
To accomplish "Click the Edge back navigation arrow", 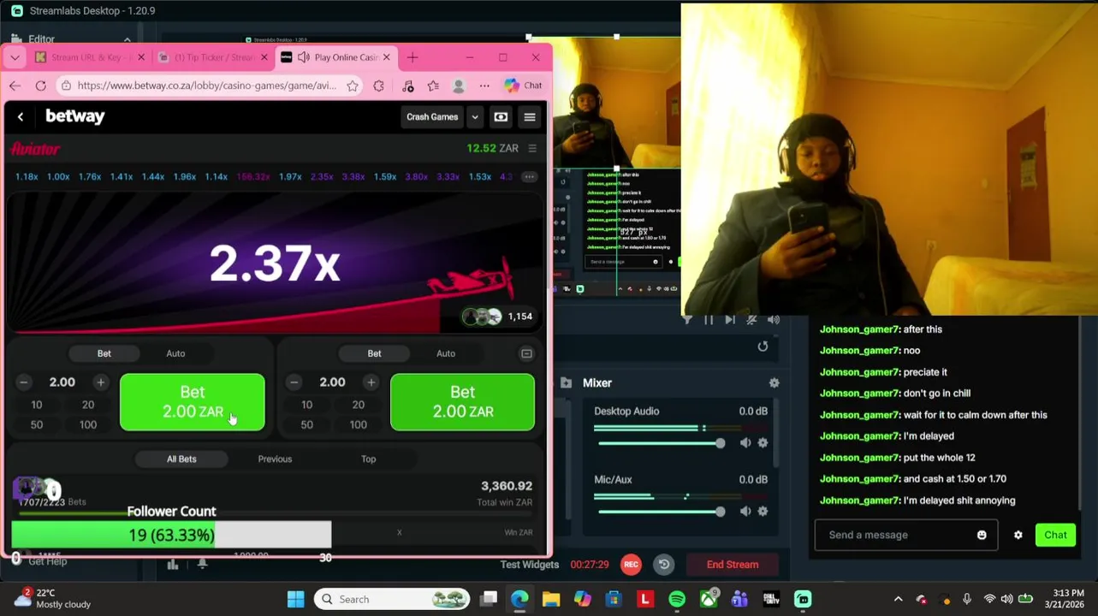I will pyautogui.click(x=15, y=86).
